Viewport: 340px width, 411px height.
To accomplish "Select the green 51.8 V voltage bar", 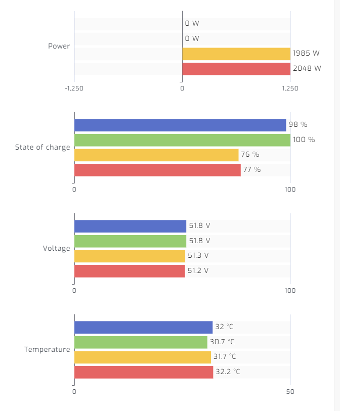I will [x=131, y=241].
